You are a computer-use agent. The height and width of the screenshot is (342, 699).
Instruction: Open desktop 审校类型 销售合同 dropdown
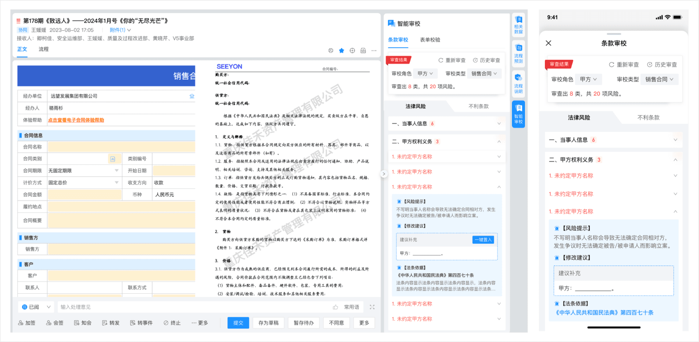[484, 73]
